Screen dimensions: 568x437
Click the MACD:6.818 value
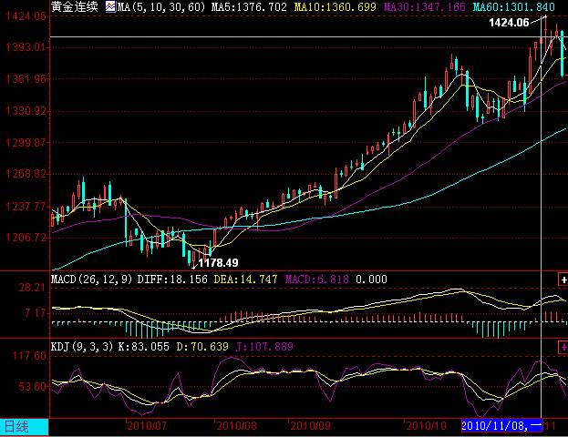pos(317,279)
